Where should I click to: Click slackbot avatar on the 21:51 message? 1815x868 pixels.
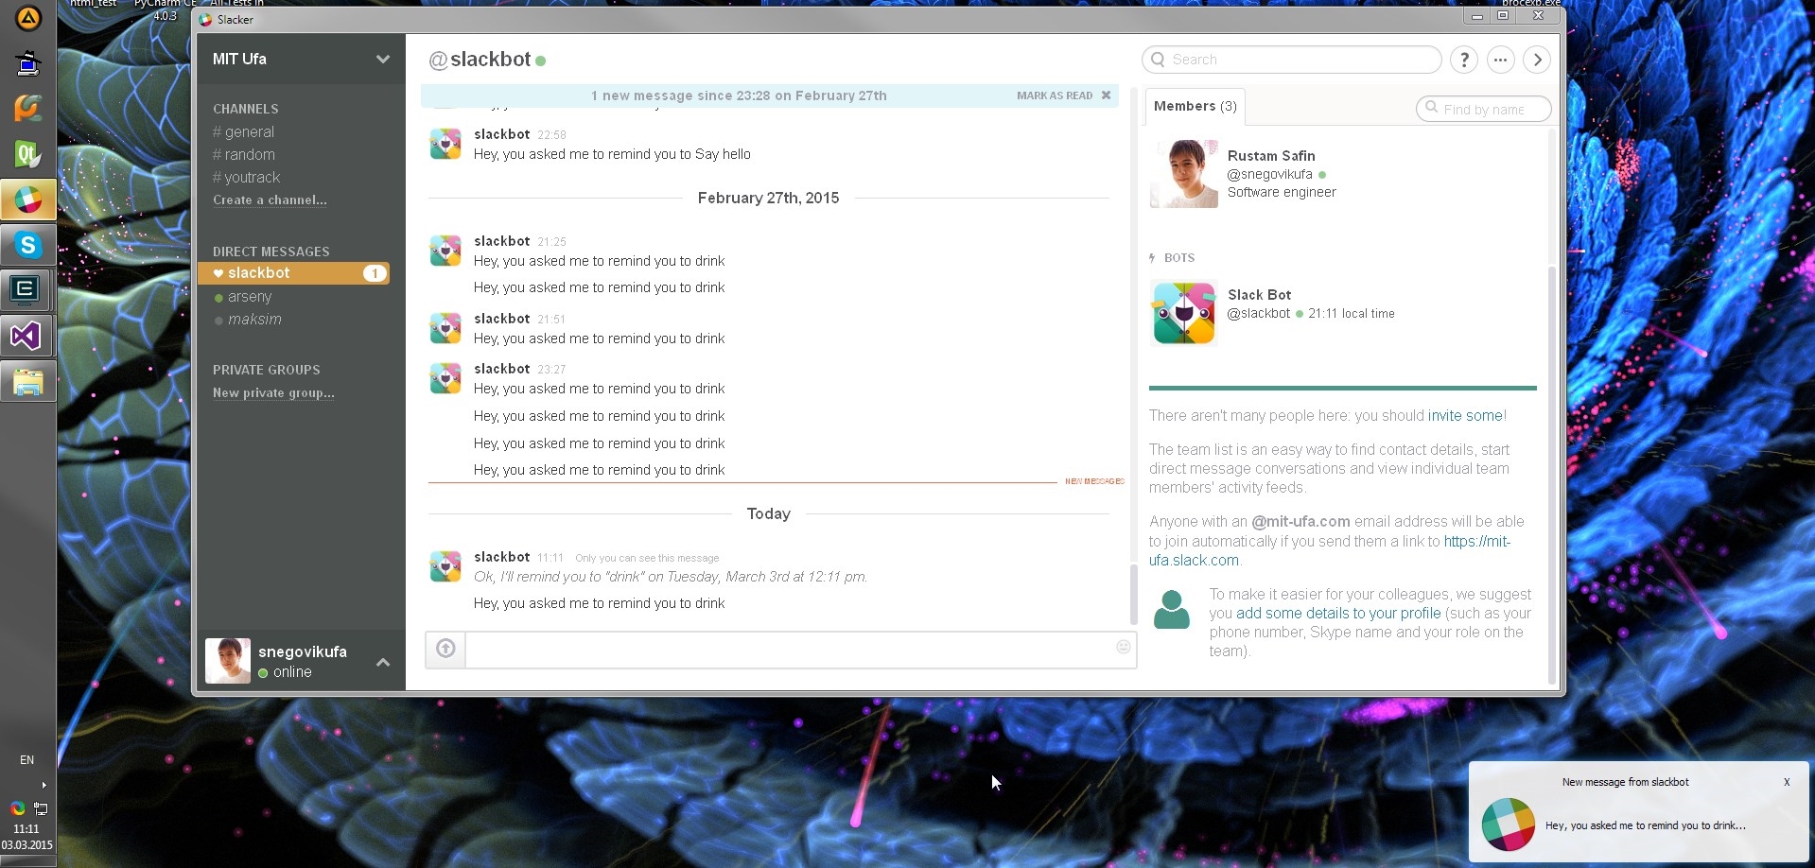tap(445, 328)
